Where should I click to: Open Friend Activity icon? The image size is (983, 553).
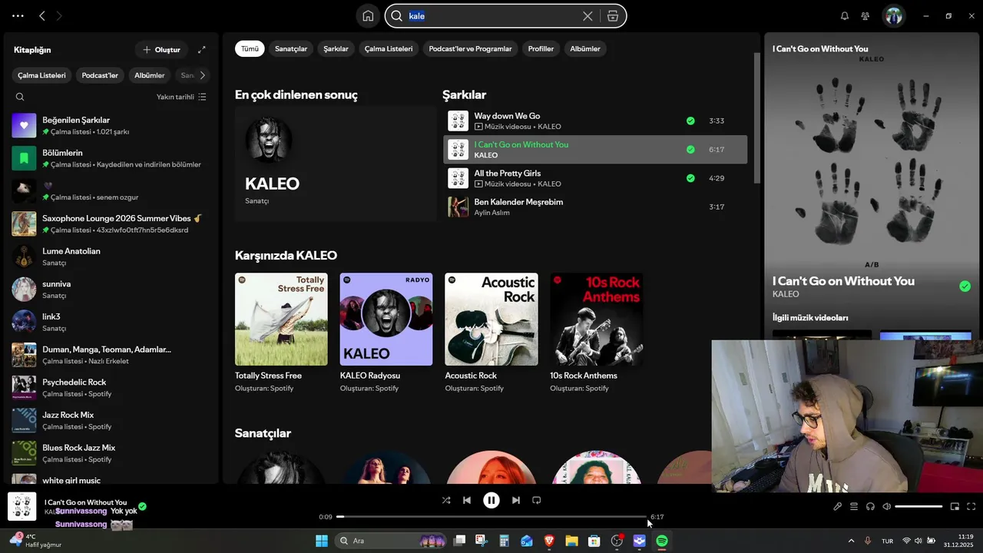click(x=866, y=16)
